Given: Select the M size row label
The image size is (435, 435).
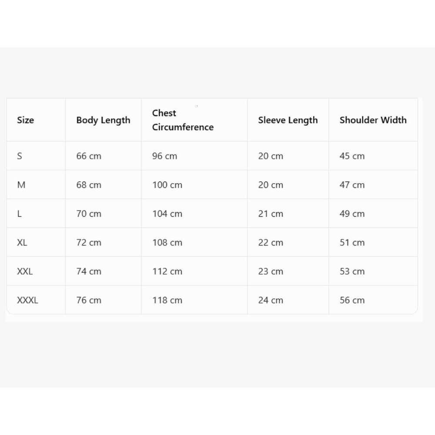Looking at the screenshot, I should point(21,185).
